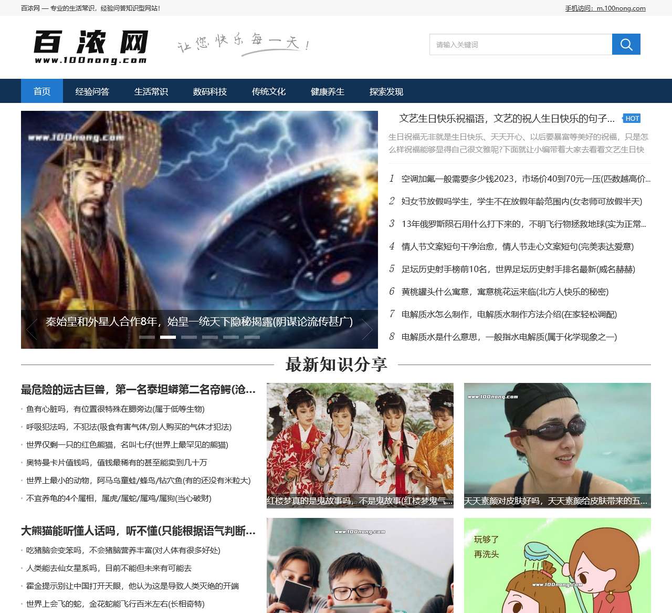Open ranked article 13年俄罗斯陨石
The height and width of the screenshot is (613, 672).
[x=523, y=224]
